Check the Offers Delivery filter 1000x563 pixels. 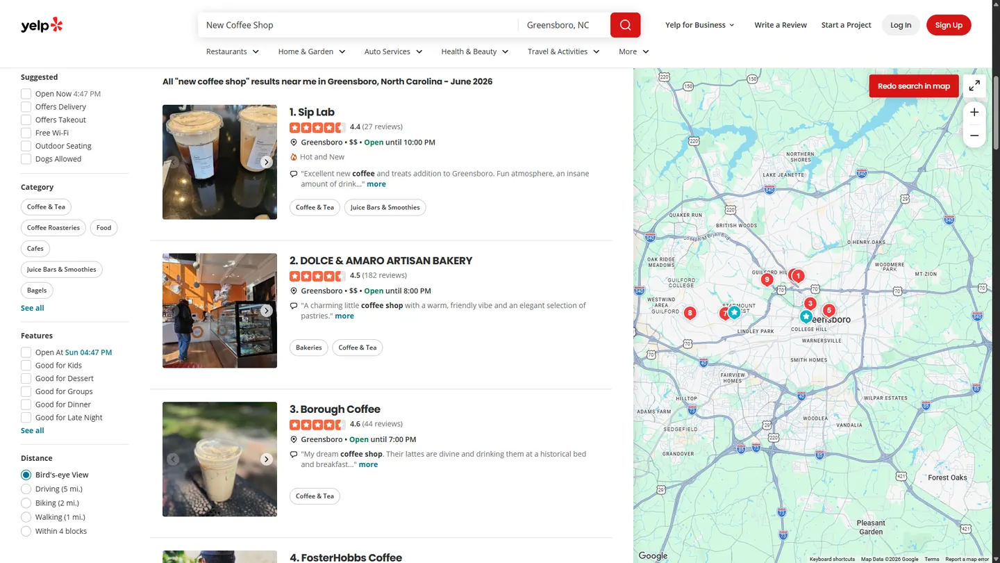26,107
